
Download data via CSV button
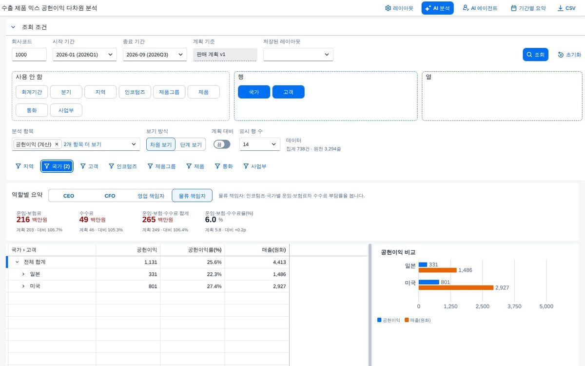(566, 8)
